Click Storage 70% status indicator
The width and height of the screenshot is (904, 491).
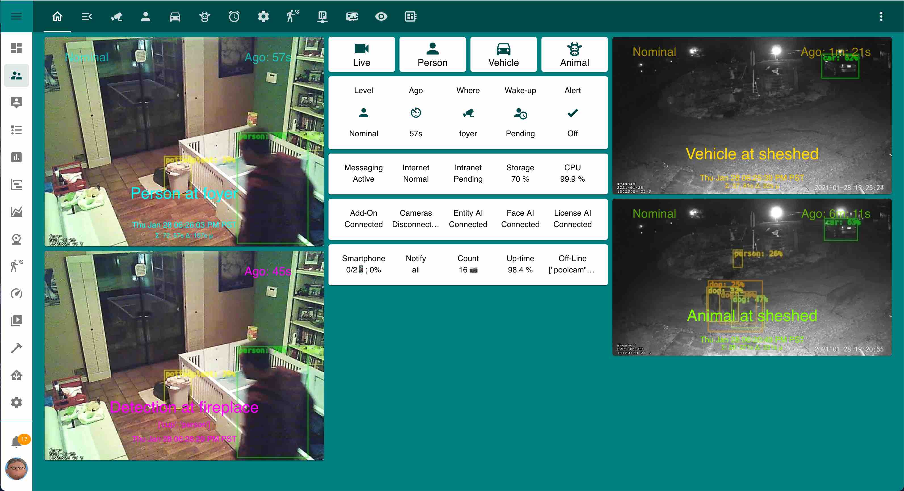pyautogui.click(x=520, y=173)
